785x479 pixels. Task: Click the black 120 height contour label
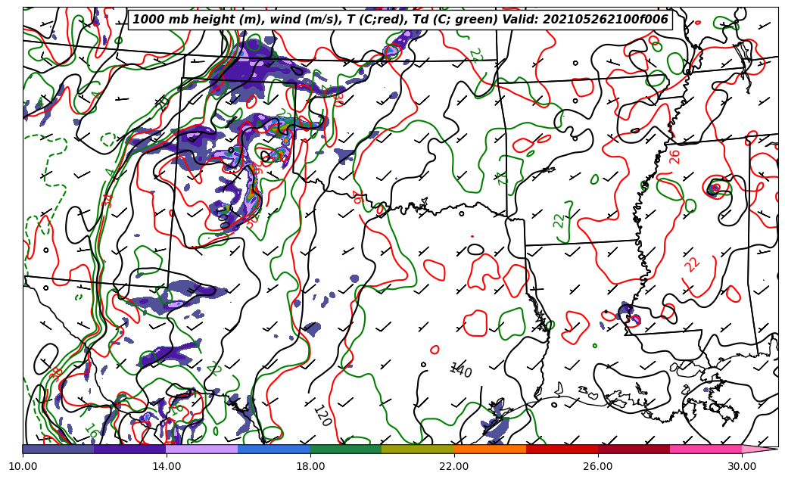pyautogui.click(x=322, y=415)
